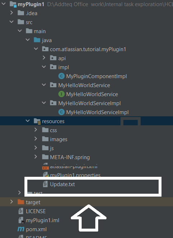This screenshot has width=173, height=238.
Task: Expand the api package
Action: coord(44,58)
